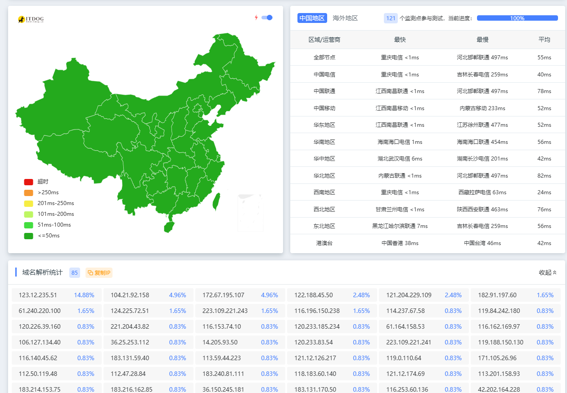
Task: Click the Taiwan island on the map
Action: (x=216, y=201)
